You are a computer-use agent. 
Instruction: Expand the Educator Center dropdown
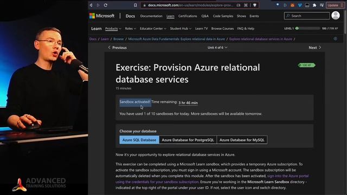click(x=153, y=29)
